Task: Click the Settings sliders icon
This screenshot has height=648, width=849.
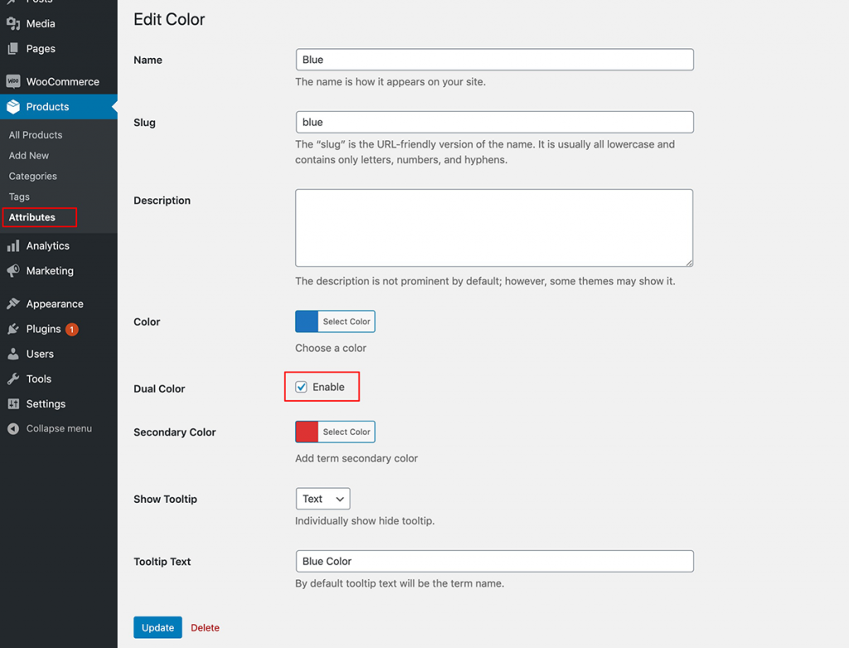Action: (x=13, y=403)
